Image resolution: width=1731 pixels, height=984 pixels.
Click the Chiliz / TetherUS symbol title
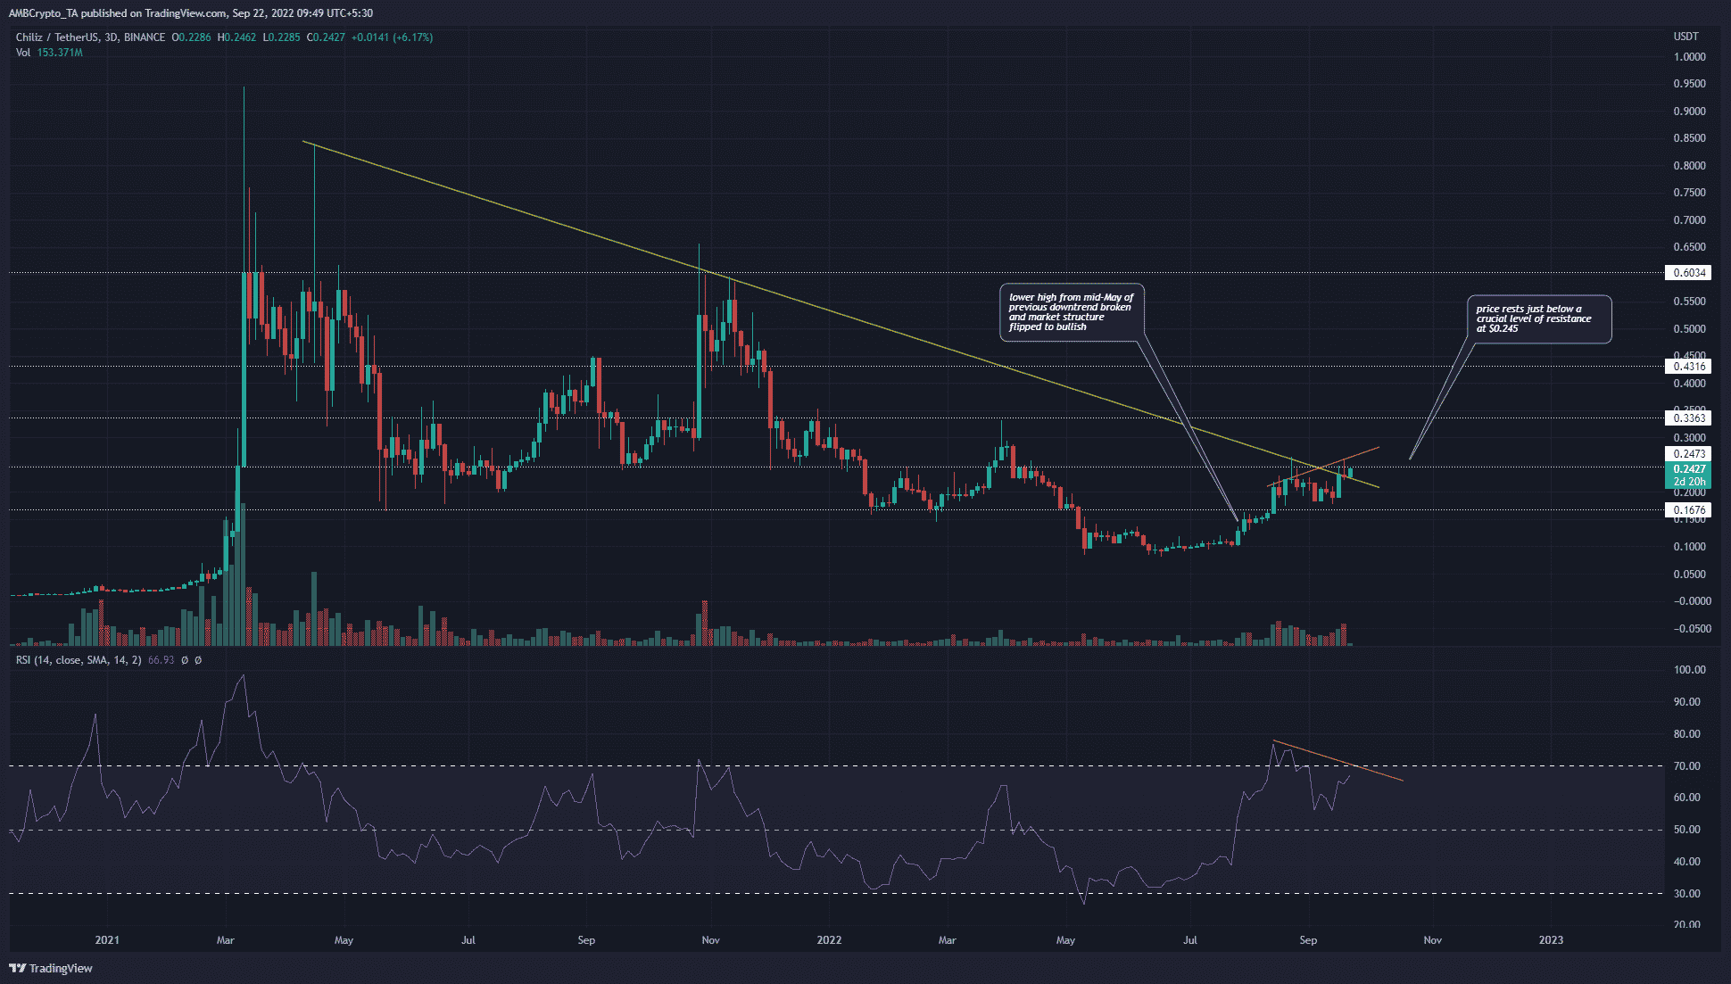[x=57, y=37]
